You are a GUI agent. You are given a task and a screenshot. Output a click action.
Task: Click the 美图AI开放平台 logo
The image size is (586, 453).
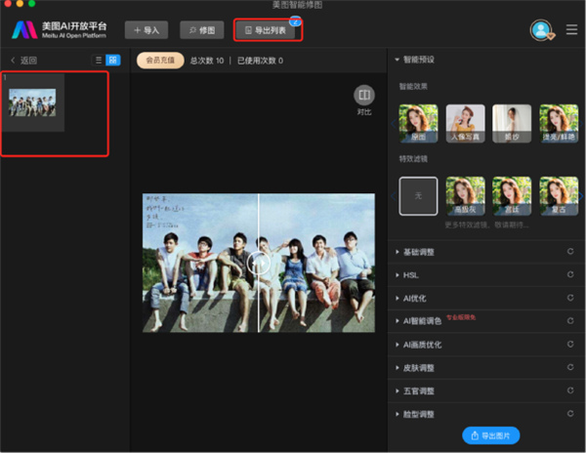pyautogui.click(x=59, y=30)
